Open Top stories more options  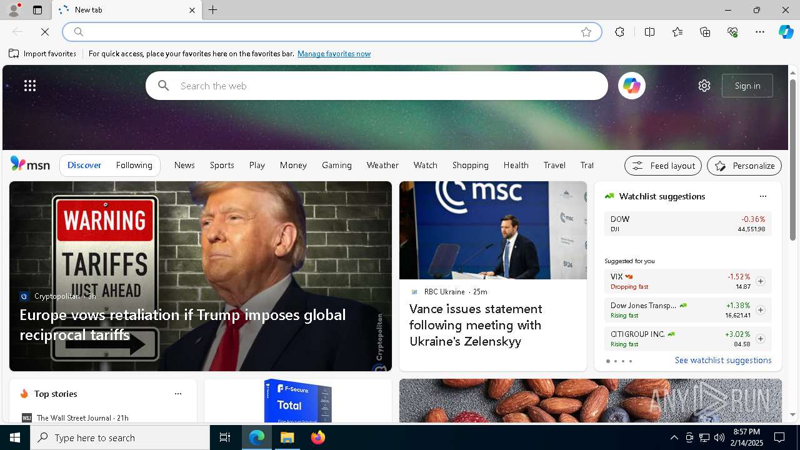coord(178,394)
